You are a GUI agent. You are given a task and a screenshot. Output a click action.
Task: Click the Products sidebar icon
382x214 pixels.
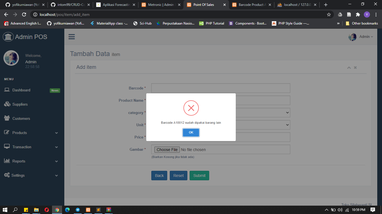point(7,132)
